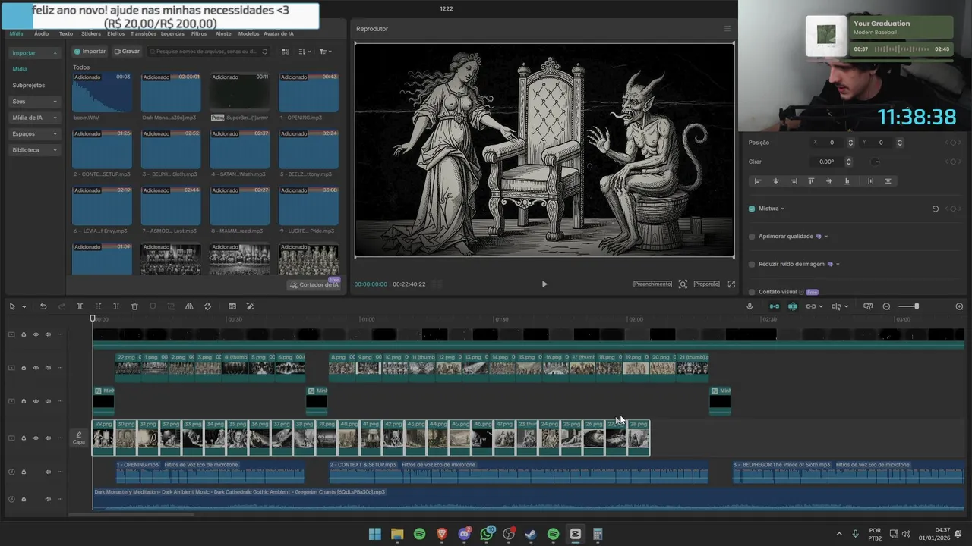Open the media filter dropdown

[x=325, y=52]
